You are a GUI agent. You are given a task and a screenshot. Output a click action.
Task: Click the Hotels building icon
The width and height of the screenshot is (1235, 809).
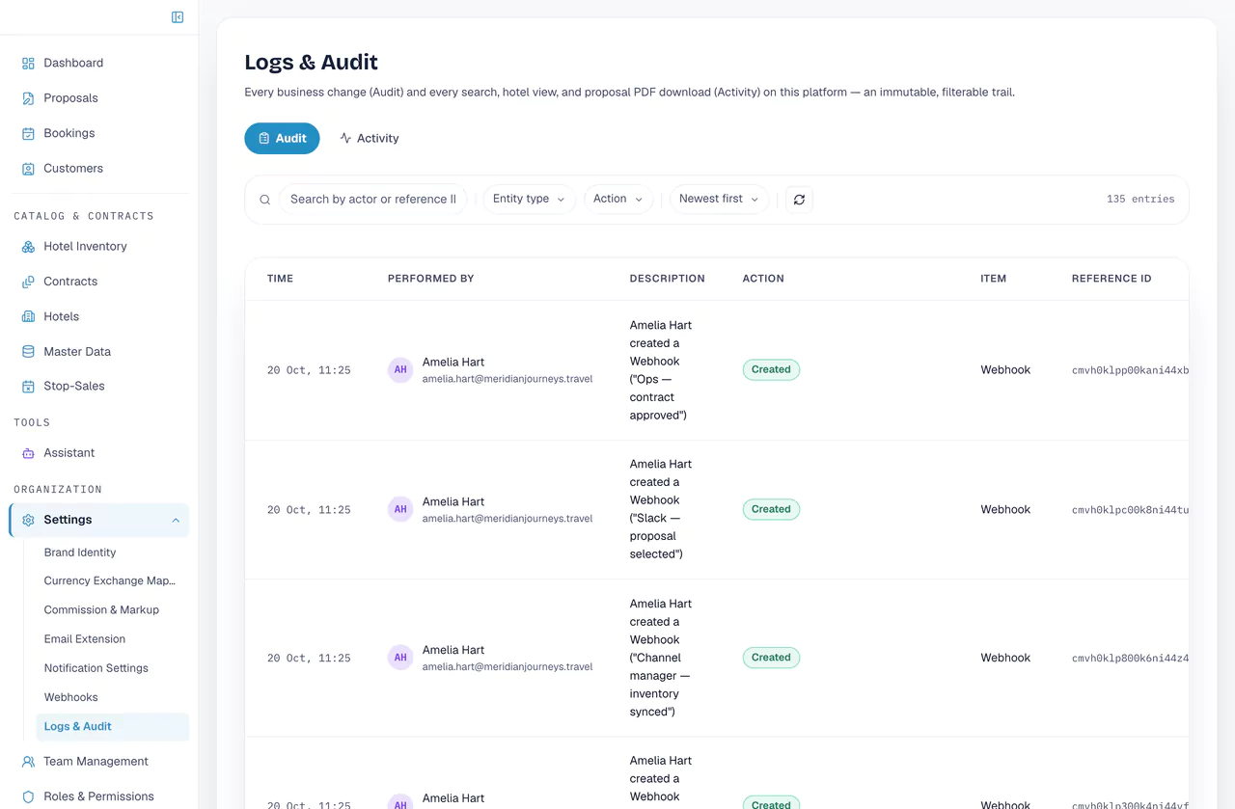tap(28, 316)
